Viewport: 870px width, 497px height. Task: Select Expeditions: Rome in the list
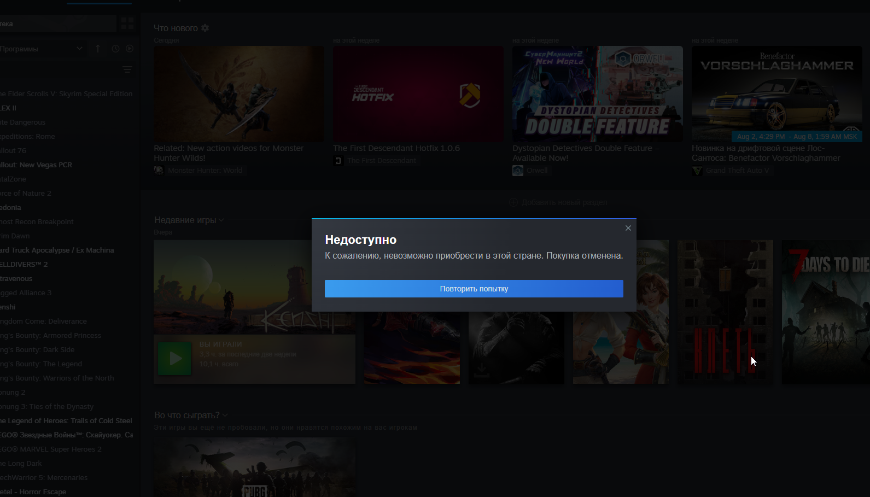(27, 137)
